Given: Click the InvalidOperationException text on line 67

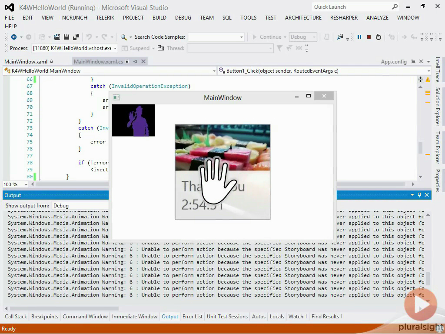Looking at the screenshot, I should click(149, 86).
